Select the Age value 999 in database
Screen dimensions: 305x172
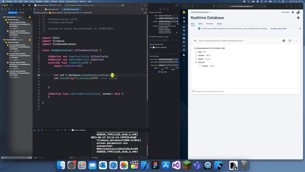point(204,52)
